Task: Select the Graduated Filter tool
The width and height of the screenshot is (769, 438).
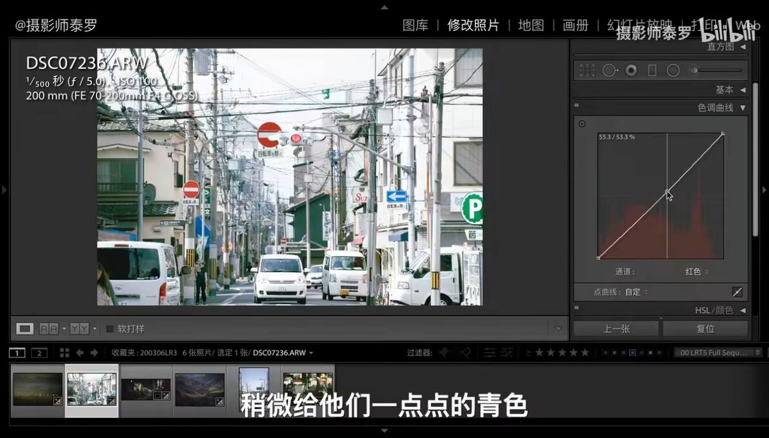Action: tap(652, 70)
